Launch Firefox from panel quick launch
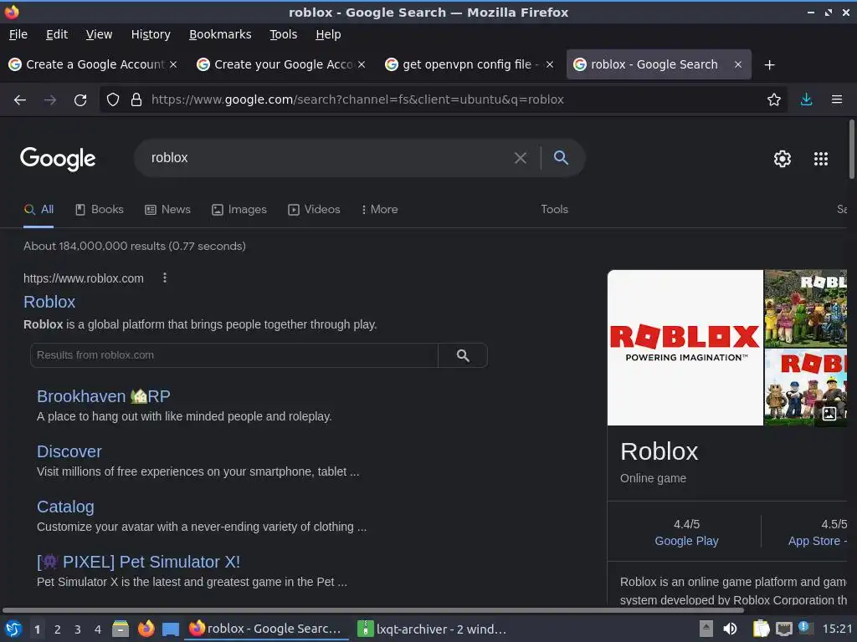Image resolution: width=857 pixels, height=642 pixels. coord(146,629)
